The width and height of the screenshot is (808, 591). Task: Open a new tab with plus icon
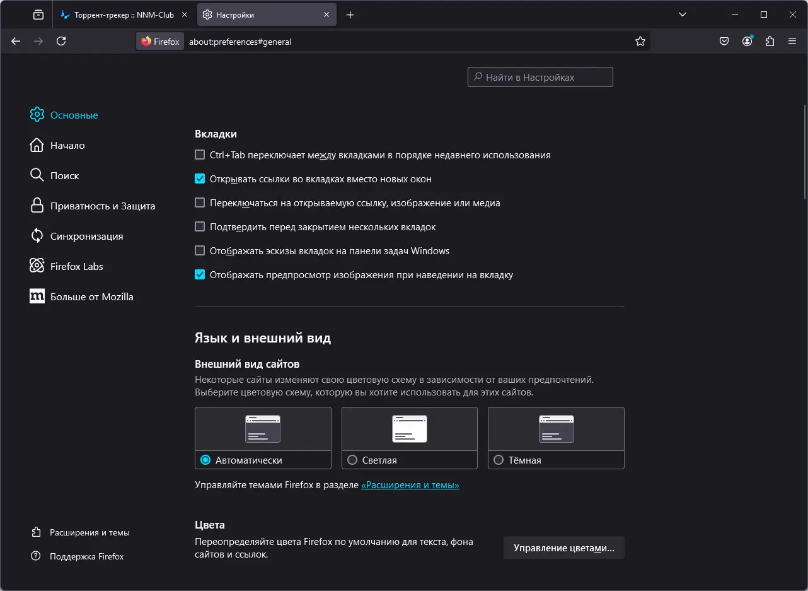click(x=350, y=15)
